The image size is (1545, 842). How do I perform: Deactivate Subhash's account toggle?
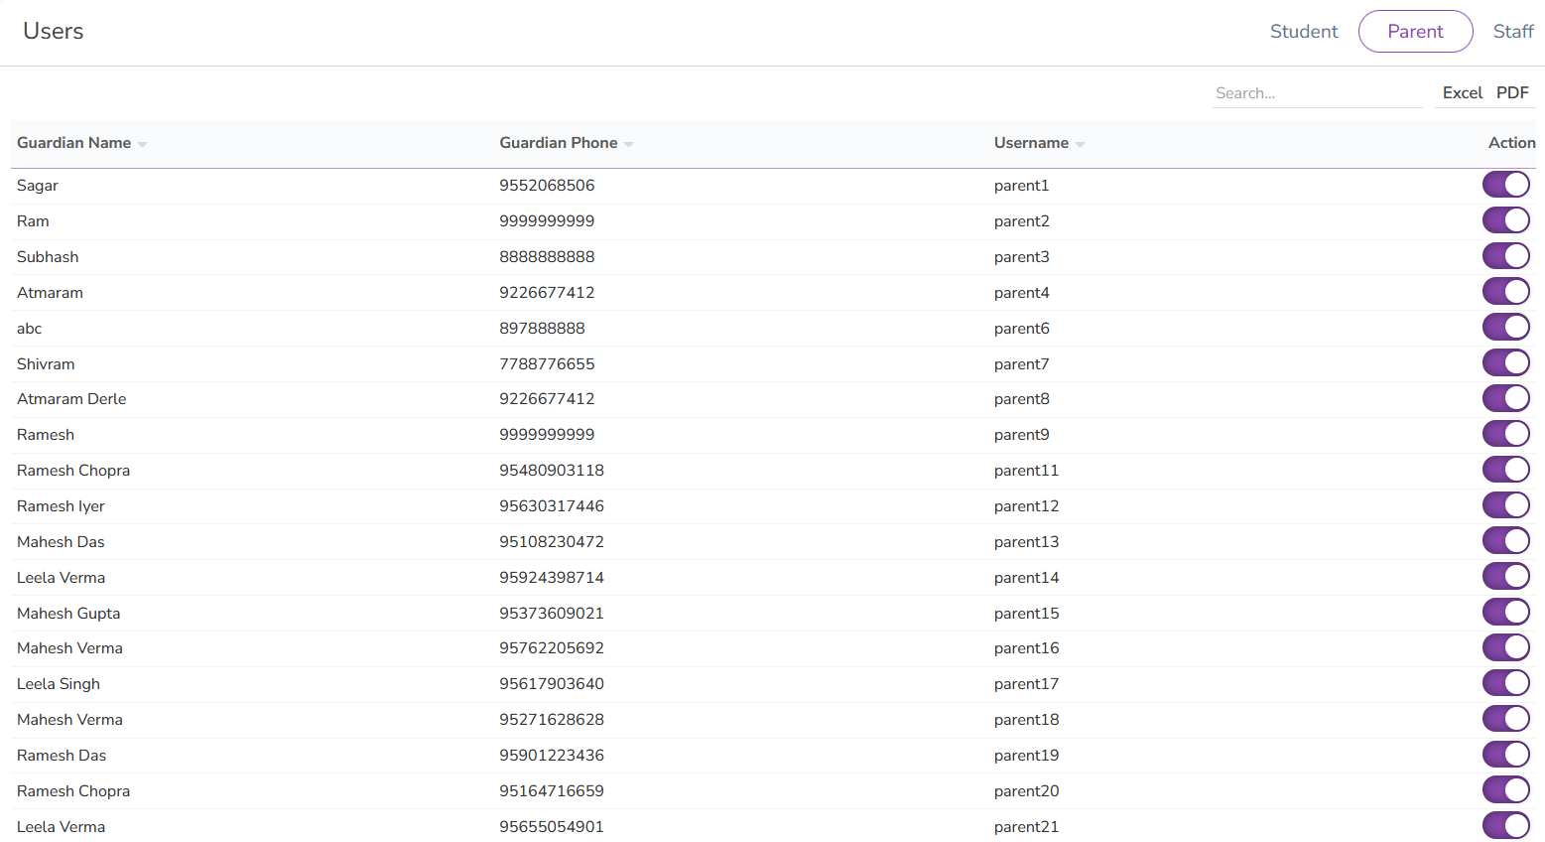(1505, 256)
